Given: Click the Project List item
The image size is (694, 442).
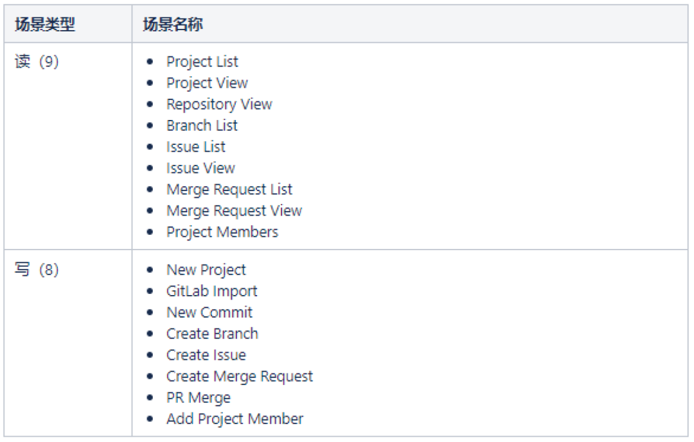Looking at the screenshot, I should point(202,62).
